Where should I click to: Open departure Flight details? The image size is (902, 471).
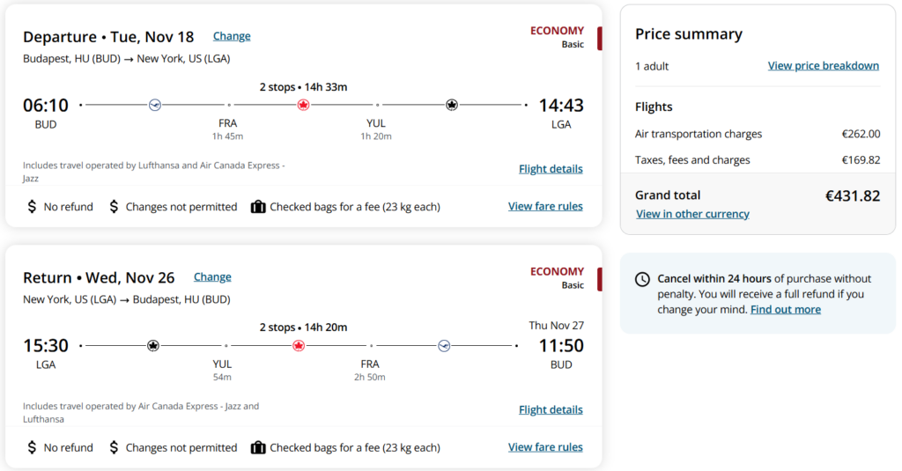click(x=551, y=169)
